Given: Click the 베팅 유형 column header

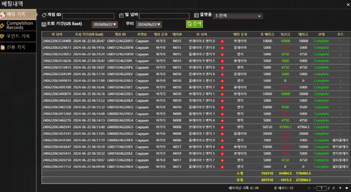Looking at the screenshot, I should click(240, 34).
